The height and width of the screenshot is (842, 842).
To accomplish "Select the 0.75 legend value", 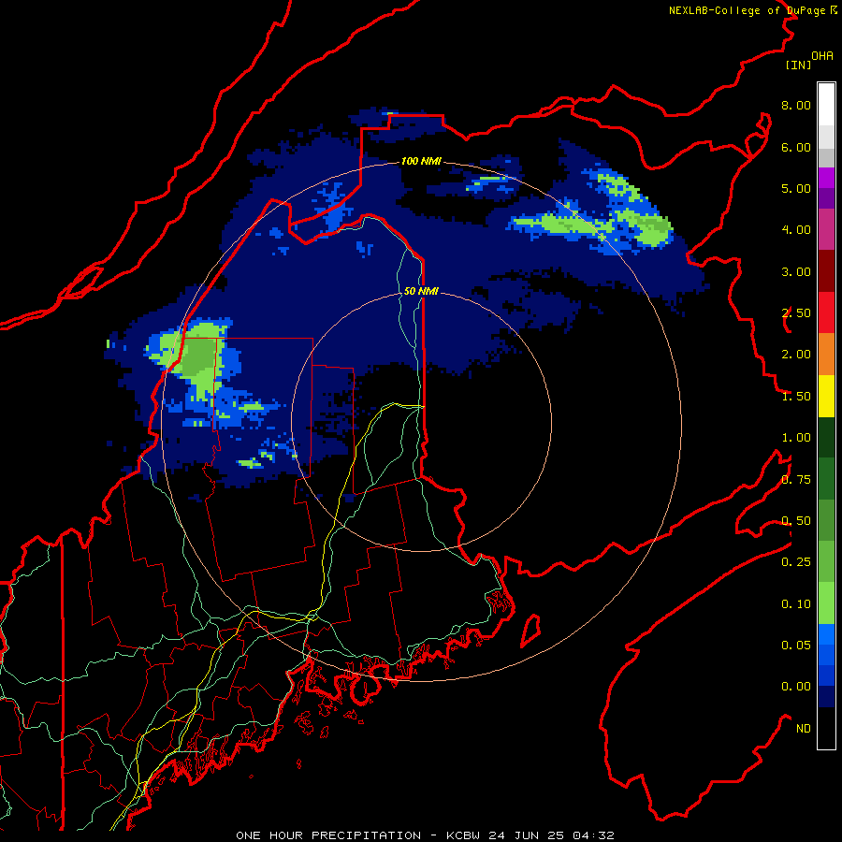I will (796, 480).
